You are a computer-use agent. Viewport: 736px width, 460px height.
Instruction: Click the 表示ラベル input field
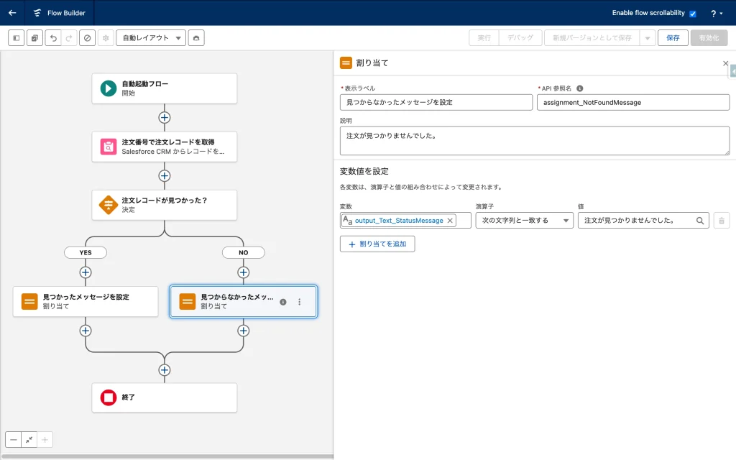[436, 102]
